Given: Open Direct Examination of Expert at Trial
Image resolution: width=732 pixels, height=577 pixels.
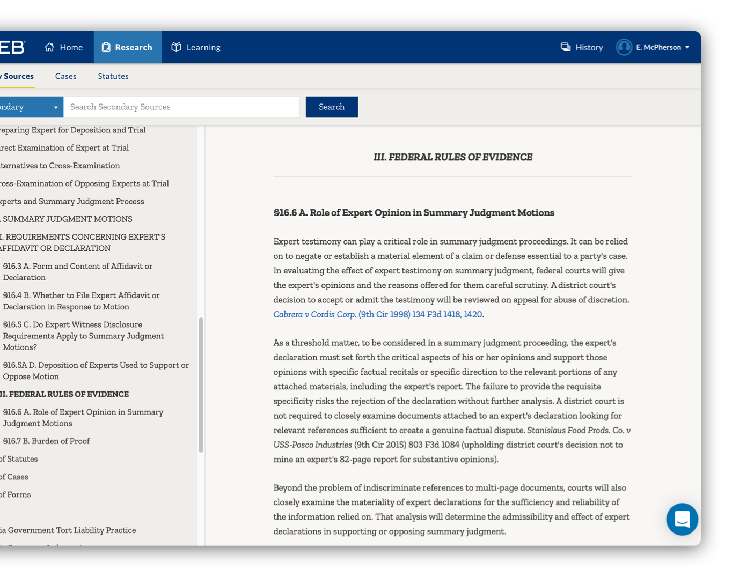Looking at the screenshot, I should pos(64,148).
